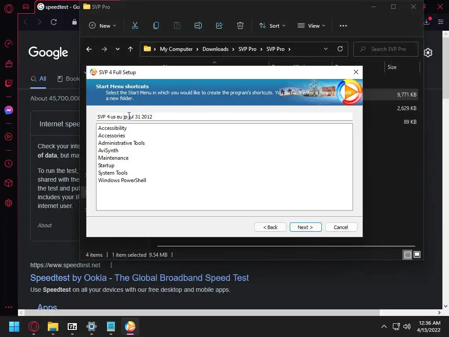
Task: Click the Search SVP Pro box
Action: (386, 49)
